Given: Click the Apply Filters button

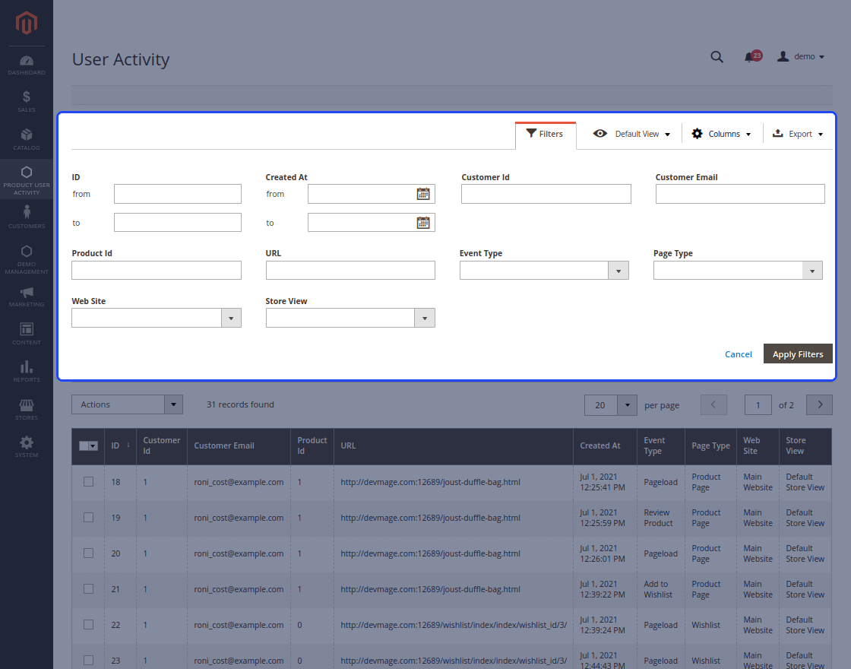Looking at the screenshot, I should [798, 354].
